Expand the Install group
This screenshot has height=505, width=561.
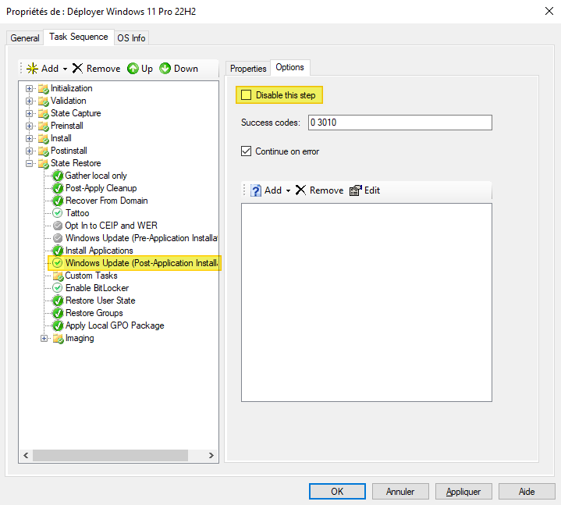[30, 138]
